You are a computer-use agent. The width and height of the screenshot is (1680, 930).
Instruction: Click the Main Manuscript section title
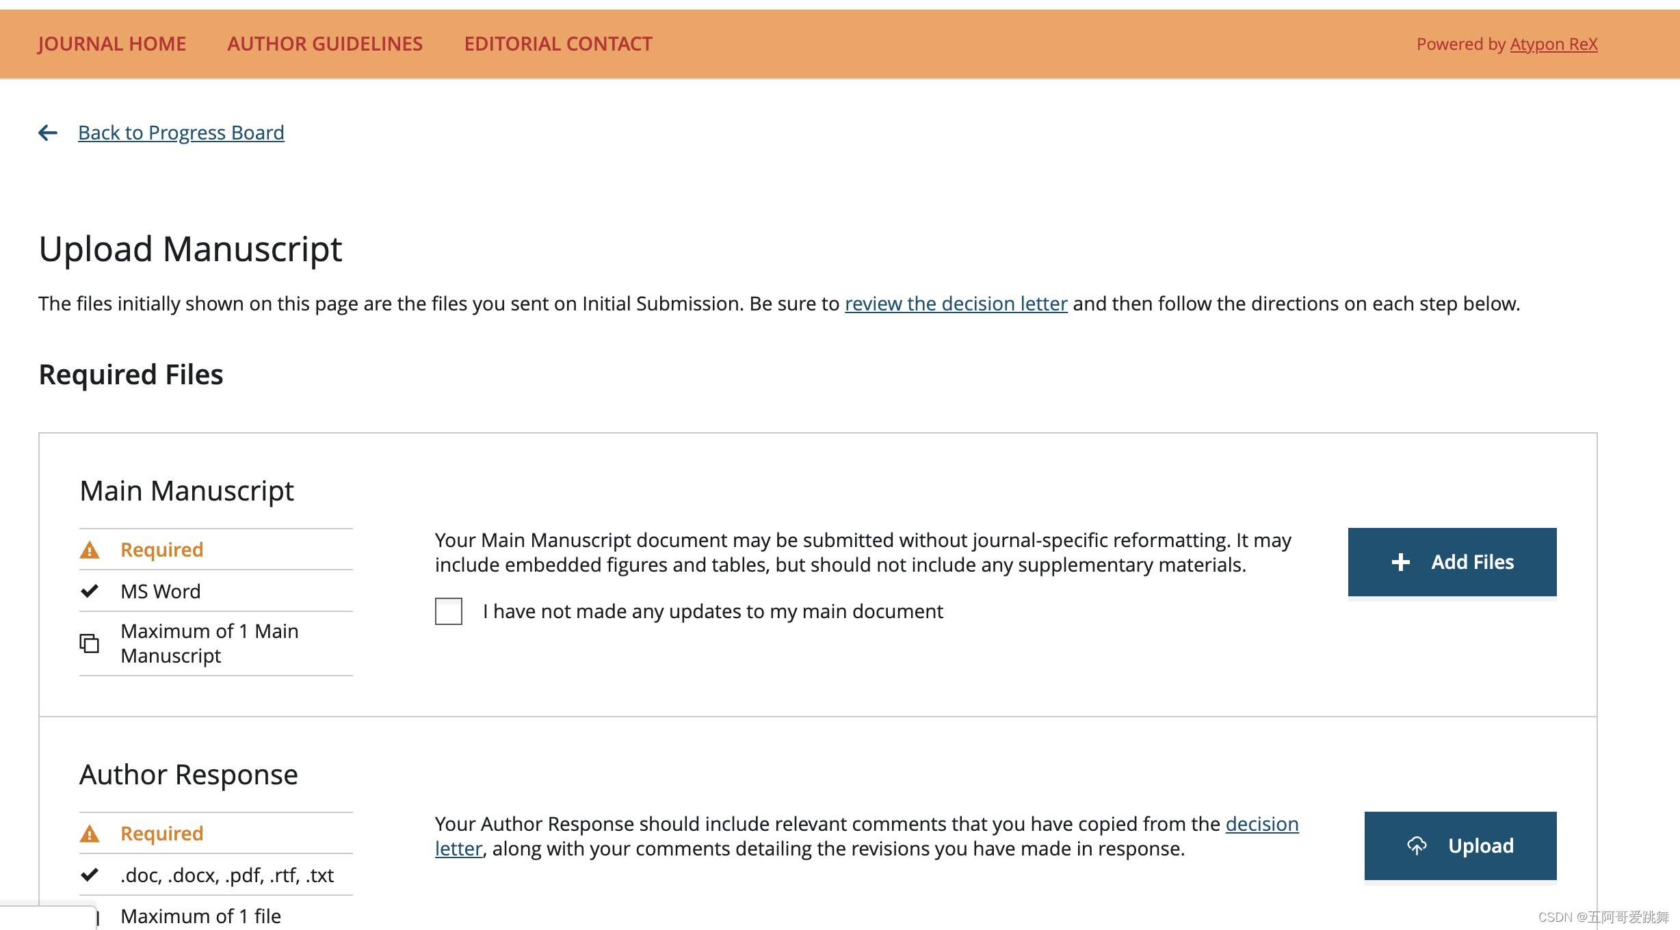(x=187, y=491)
